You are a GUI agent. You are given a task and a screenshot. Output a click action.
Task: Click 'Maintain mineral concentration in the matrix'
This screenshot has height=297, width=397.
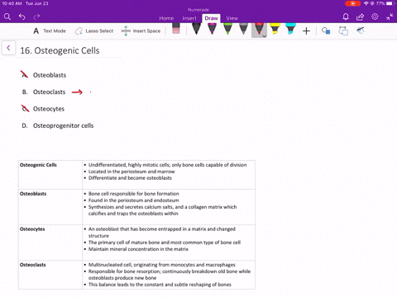(x=138, y=249)
